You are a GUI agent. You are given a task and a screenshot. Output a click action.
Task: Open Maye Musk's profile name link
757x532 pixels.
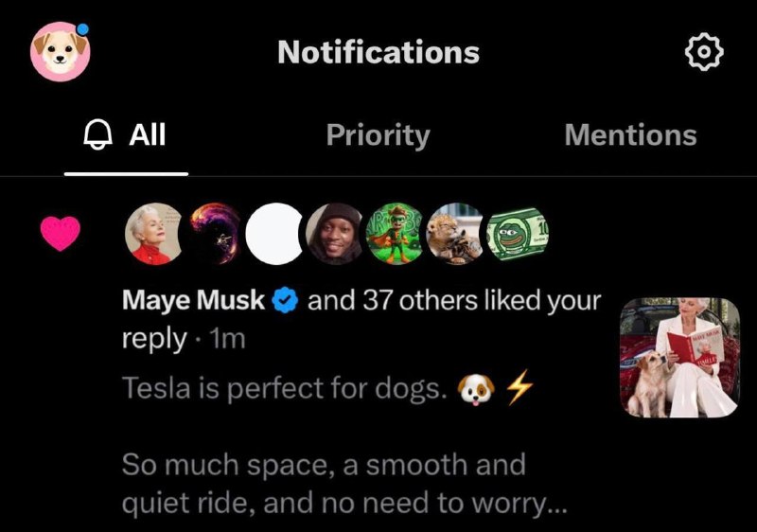tap(193, 300)
